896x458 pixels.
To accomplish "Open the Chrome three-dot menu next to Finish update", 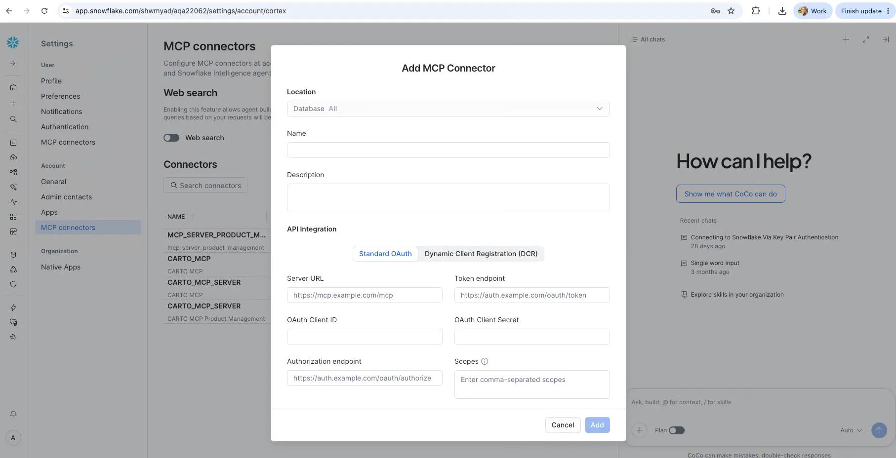I will coord(888,11).
